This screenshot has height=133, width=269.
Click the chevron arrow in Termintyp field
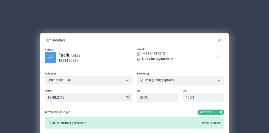(219, 80)
